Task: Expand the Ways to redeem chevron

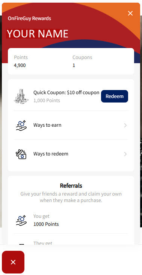Action: pyautogui.click(x=125, y=154)
